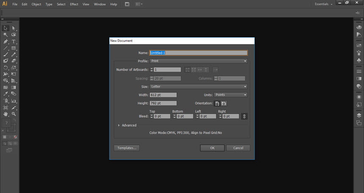The width and height of the screenshot is (364, 193).
Task: Open the Edit menu
Action: (x=25, y=4)
